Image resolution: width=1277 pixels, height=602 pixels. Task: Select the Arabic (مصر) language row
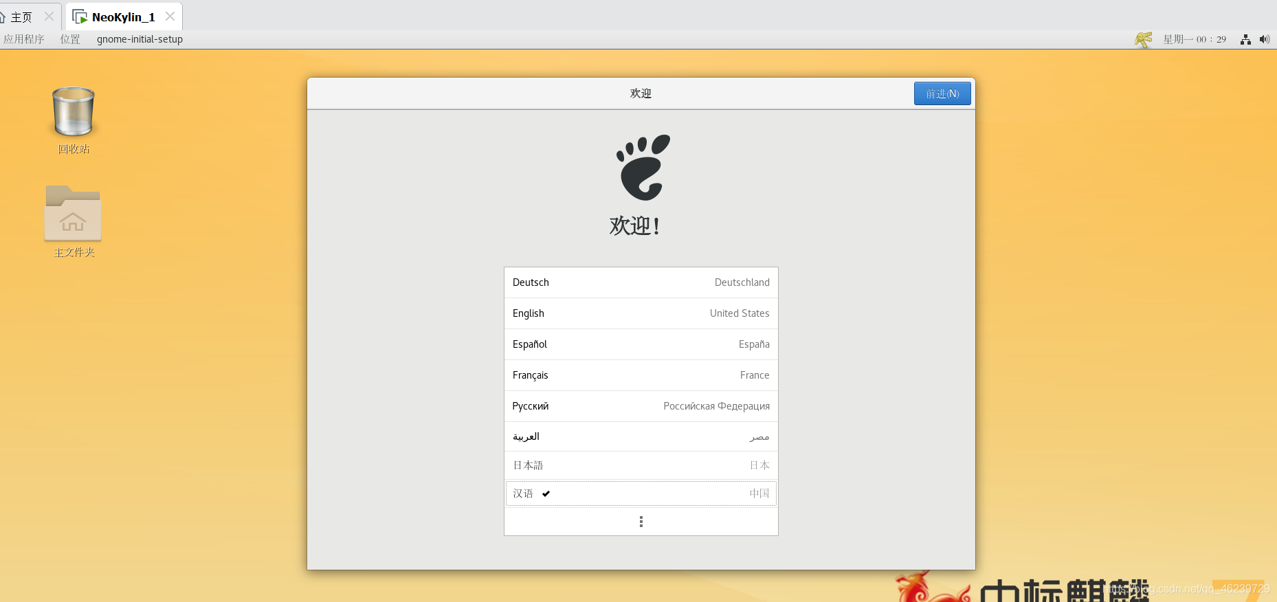[641, 436]
